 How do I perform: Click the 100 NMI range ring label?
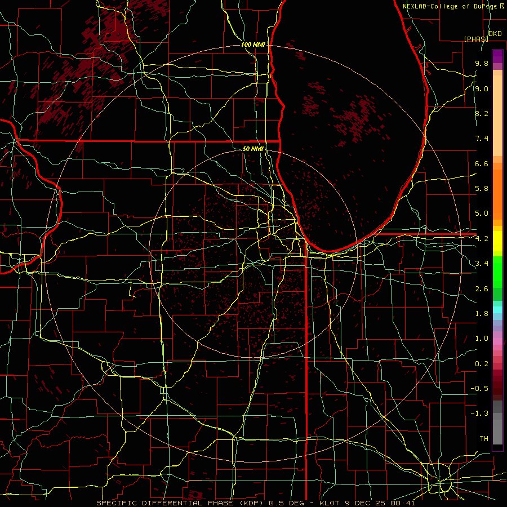click(x=253, y=45)
